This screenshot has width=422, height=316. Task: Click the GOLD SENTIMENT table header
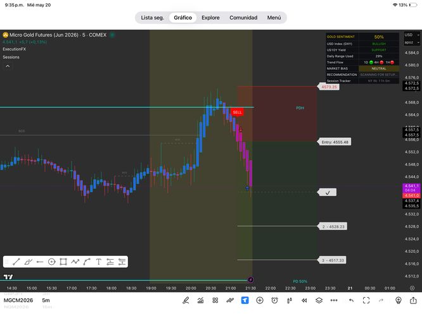point(341,37)
